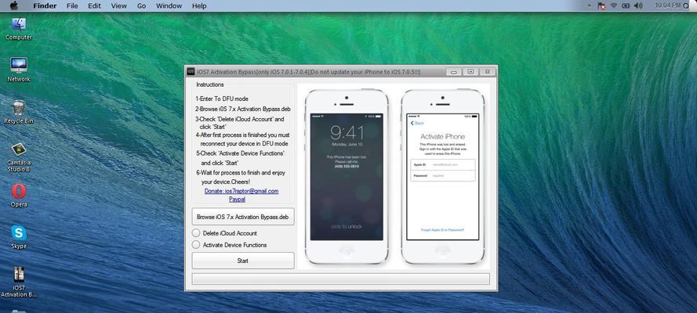Click Browse iOS 7.x Activation Bypass.deb button
697x313 pixels.
coord(243,217)
